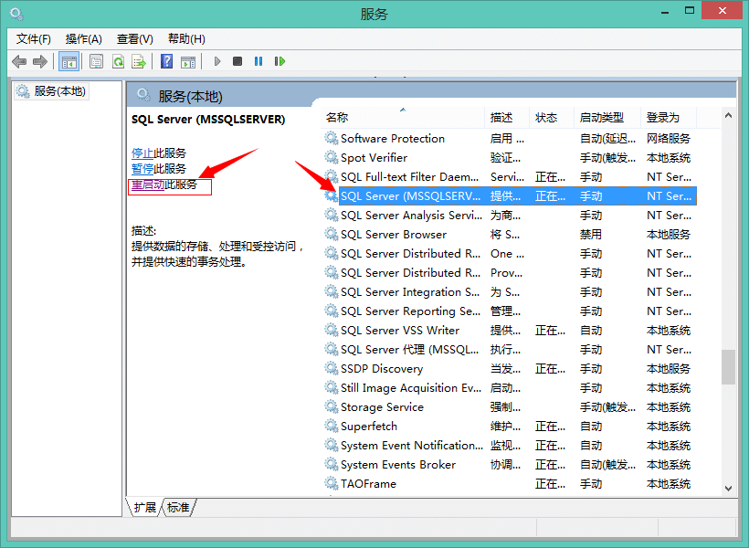Screen dimensions: 749x548
Task: Open the properties toolbar icon
Action: [x=97, y=61]
